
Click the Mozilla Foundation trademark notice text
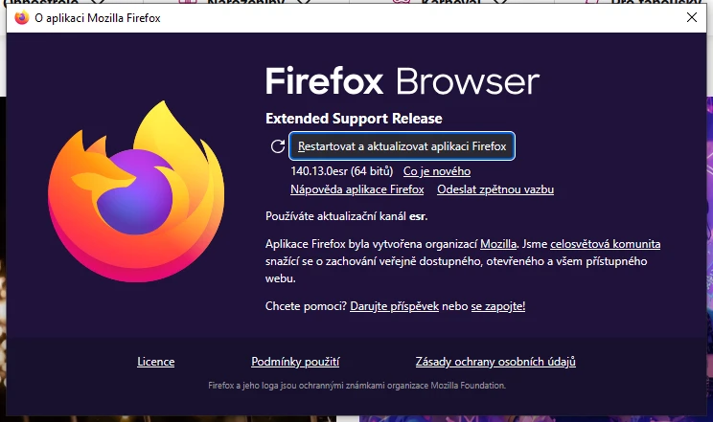click(x=356, y=386)
